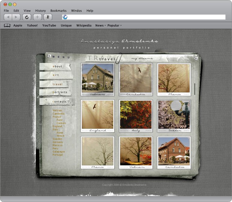232x202 pixels.
Task: Open the View menu
Action: point(27,11)
